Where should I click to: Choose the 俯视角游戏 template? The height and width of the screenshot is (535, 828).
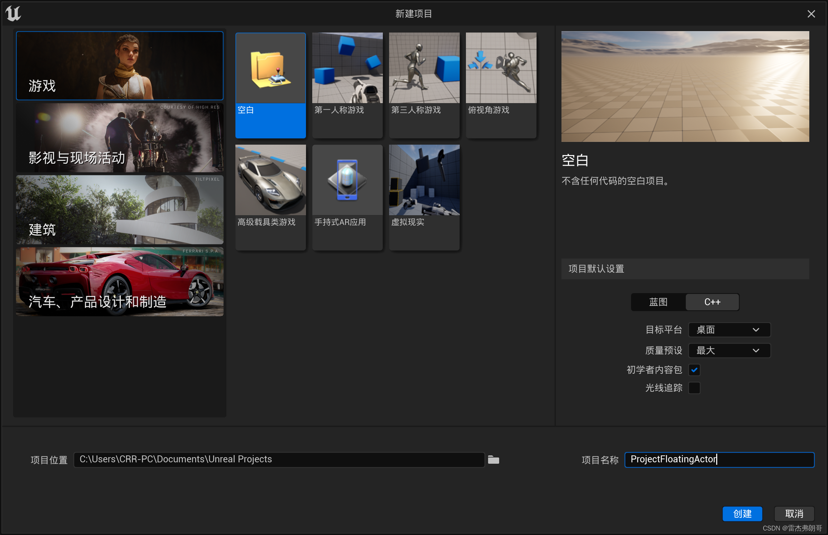click(x=500, y=85)
